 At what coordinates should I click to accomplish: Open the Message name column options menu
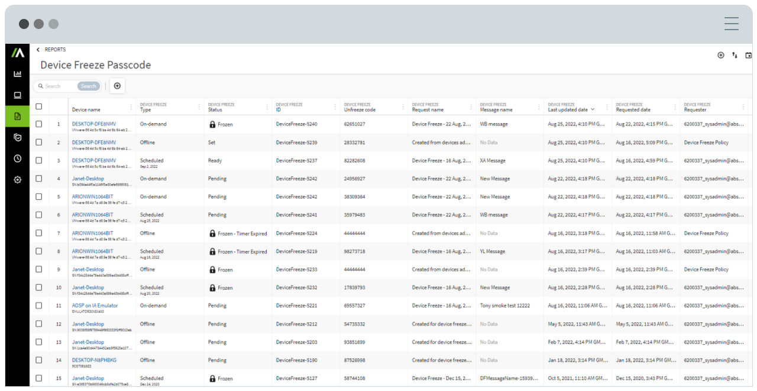click(539, 107)
